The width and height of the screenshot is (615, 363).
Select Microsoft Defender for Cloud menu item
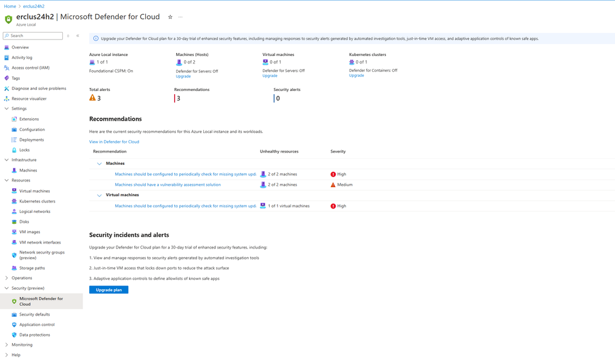[x=41, y=301]
